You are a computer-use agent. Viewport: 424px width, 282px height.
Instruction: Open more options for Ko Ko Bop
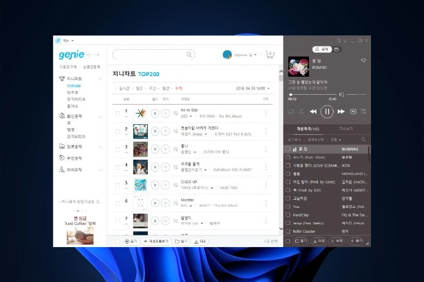pos(266,113)
